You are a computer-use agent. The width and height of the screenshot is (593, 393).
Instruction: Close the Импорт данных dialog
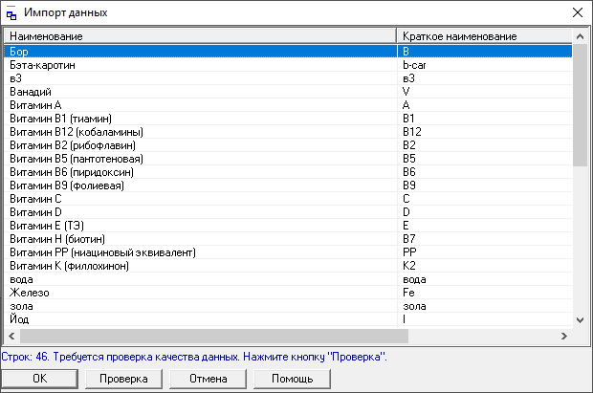577,13
